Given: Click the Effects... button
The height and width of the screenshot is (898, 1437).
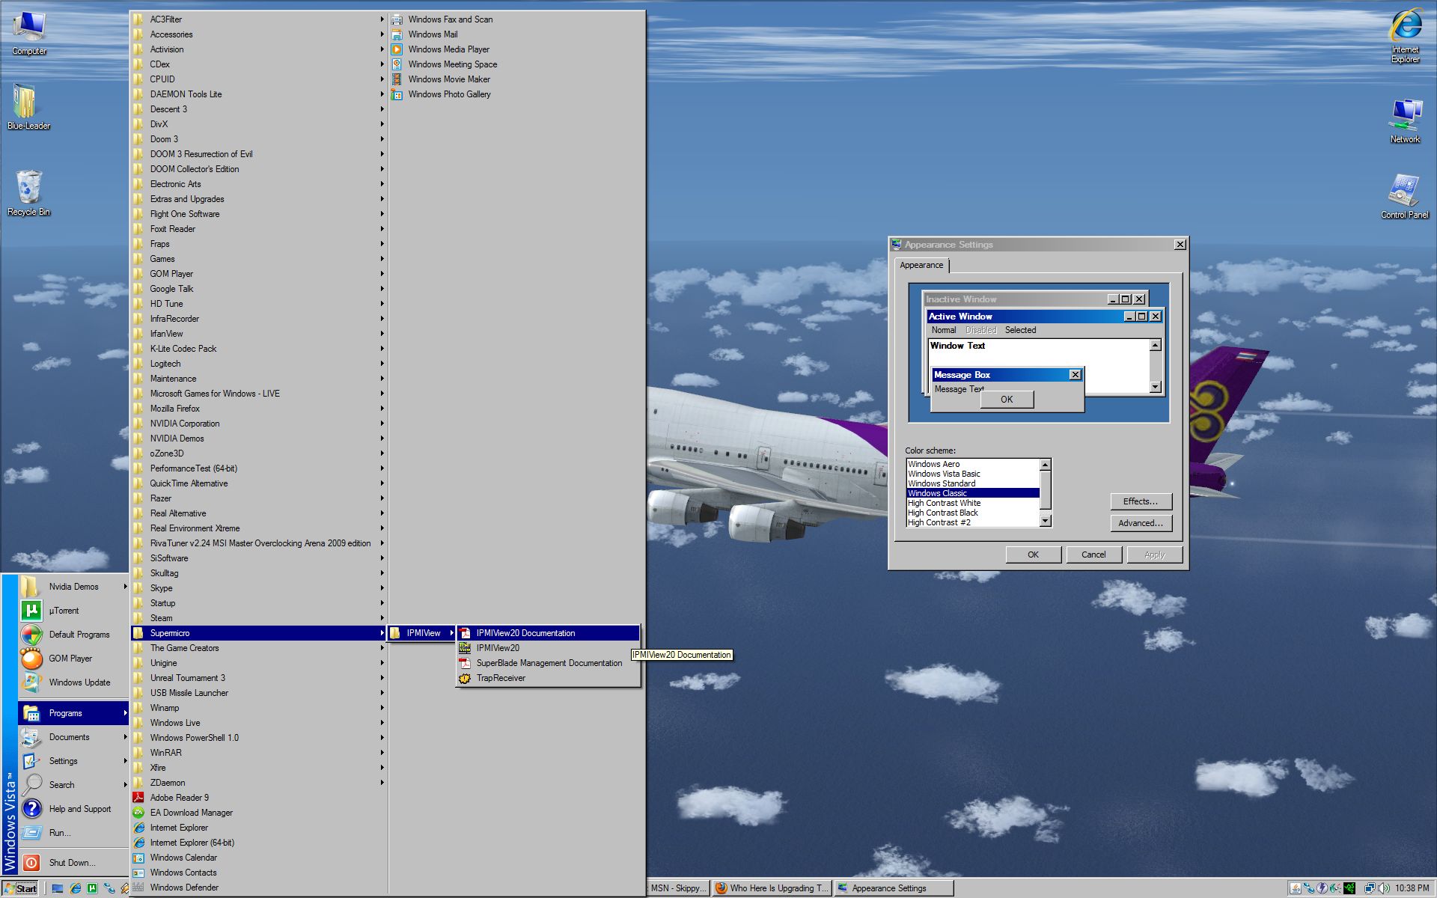Looking at the screenshot, I should tap(1140, 501).
